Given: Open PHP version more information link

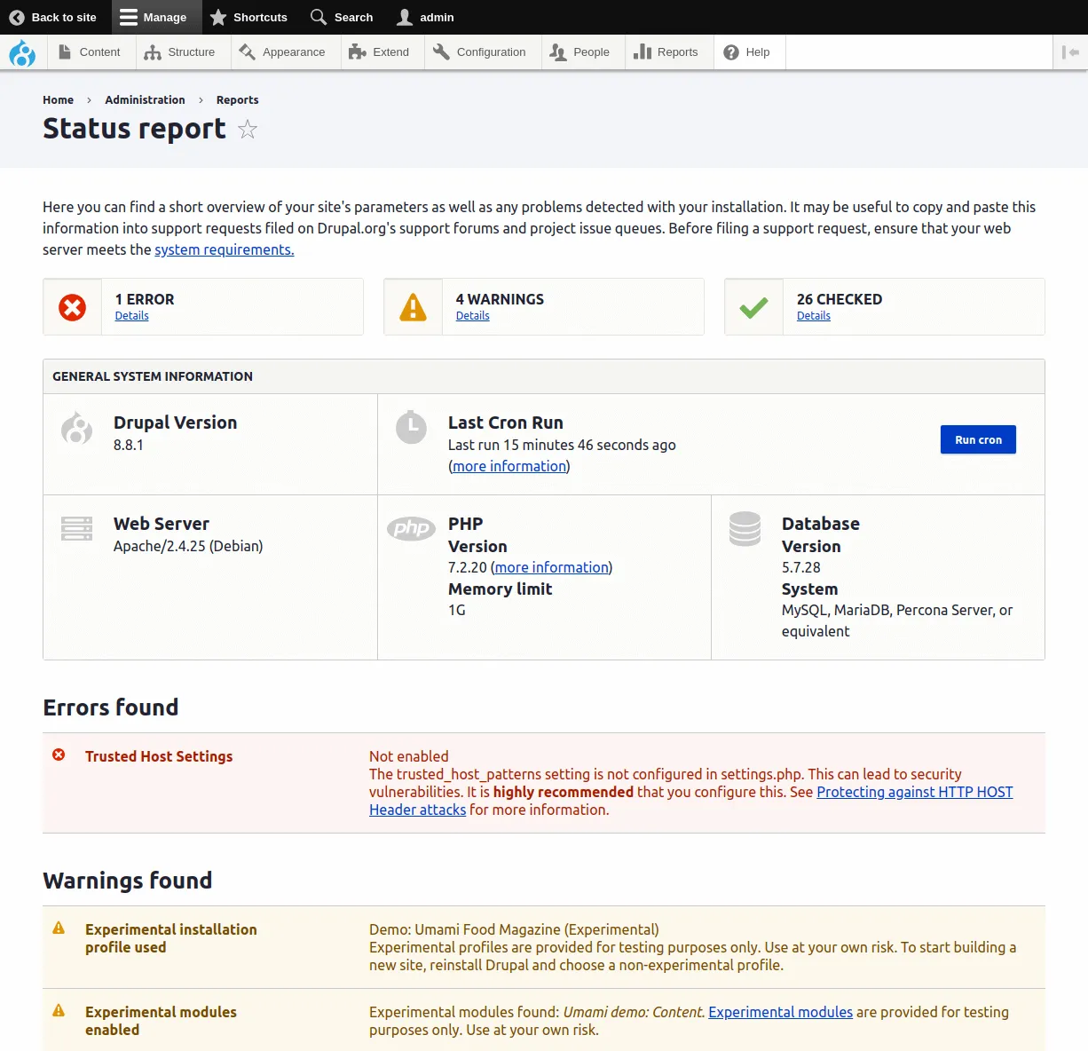Looking at the screenshot, I should click(552, 568).
